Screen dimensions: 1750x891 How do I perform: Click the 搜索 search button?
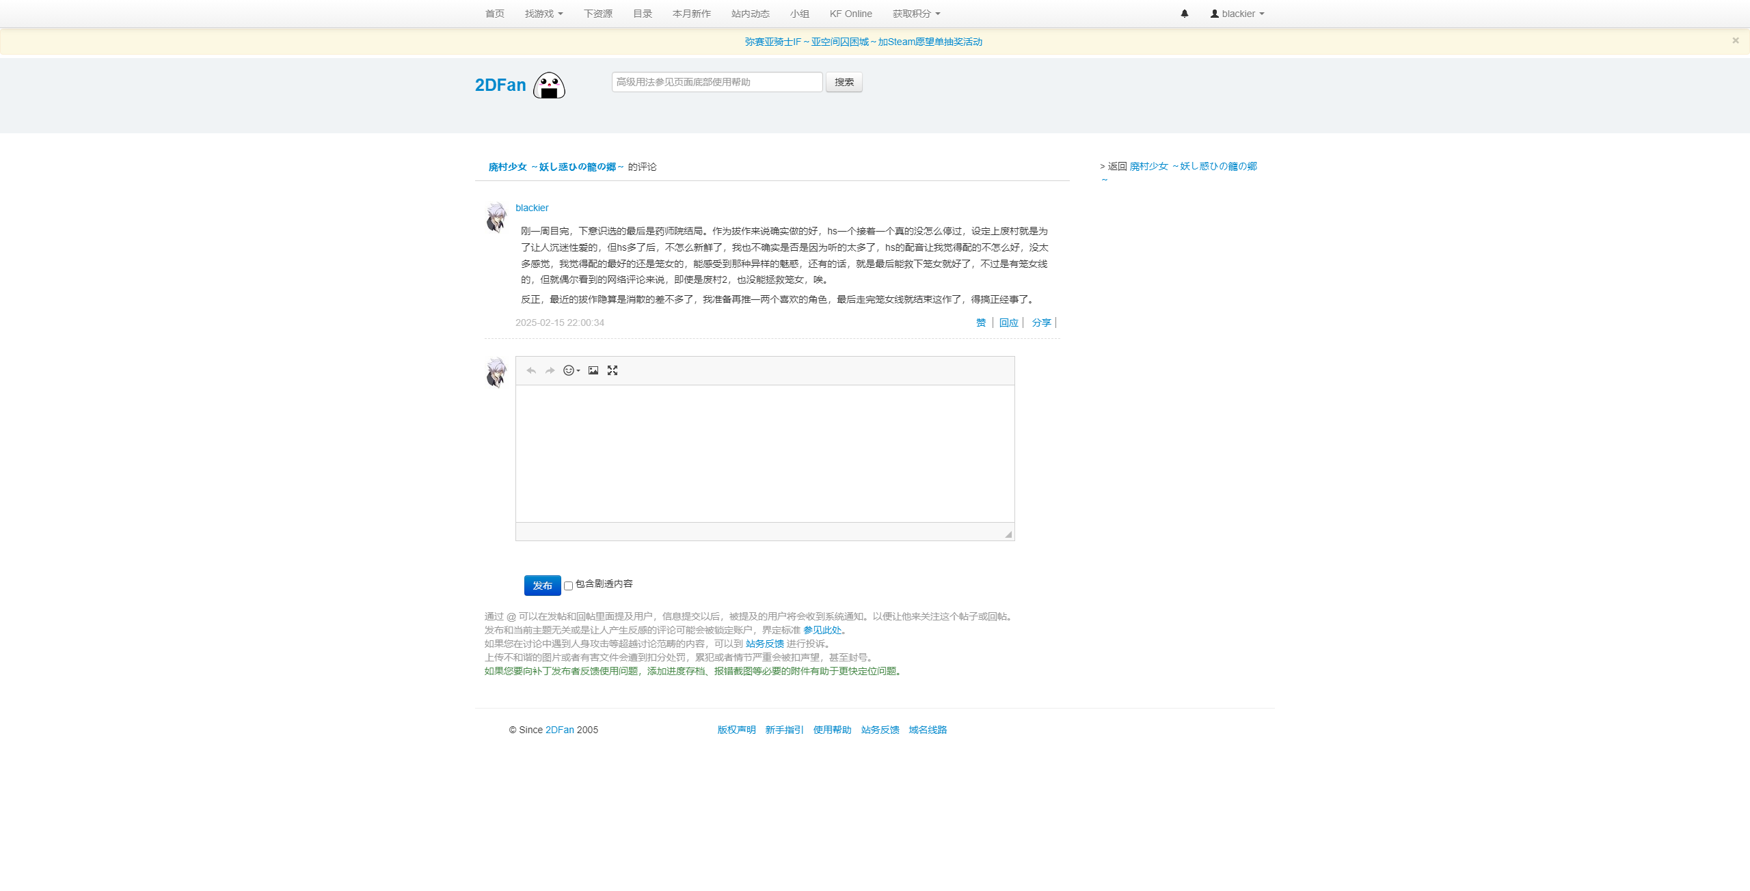844,82
